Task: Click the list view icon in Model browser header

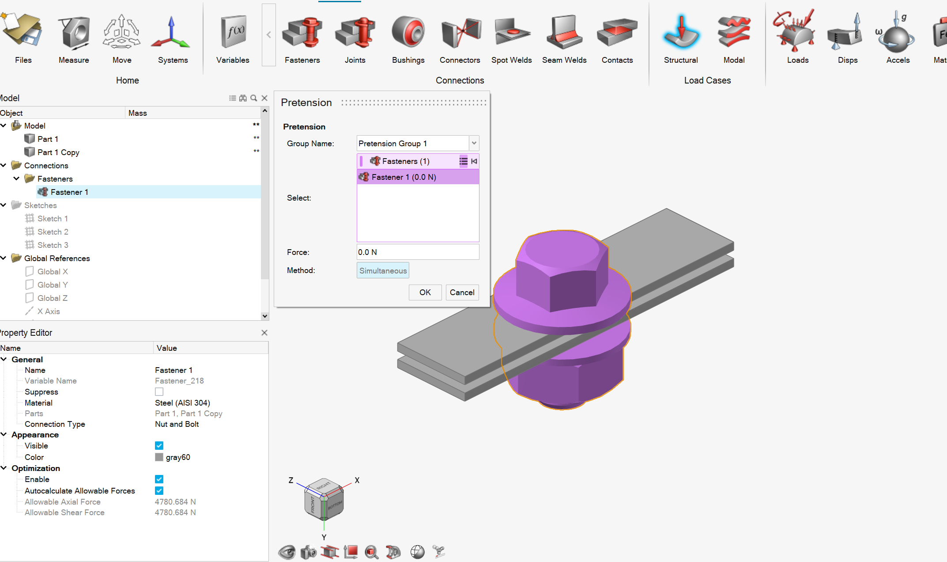Action: [233, 98]
